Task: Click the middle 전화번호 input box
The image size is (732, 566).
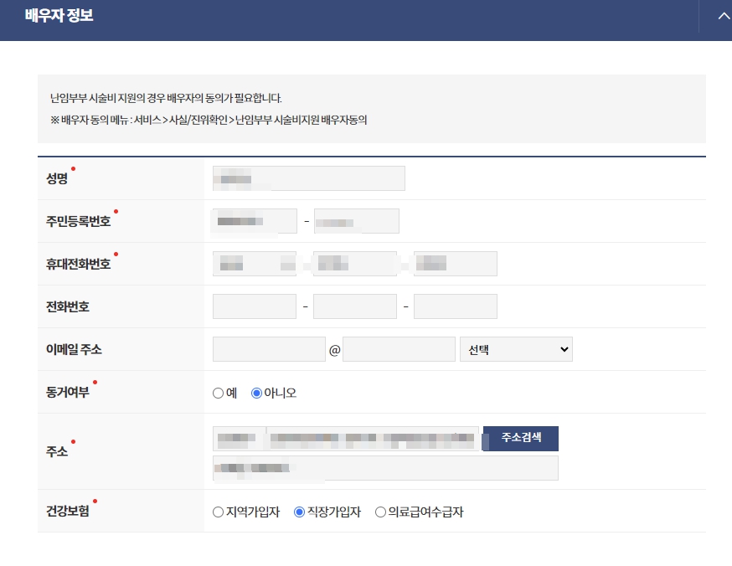Action: pos(354,306)
